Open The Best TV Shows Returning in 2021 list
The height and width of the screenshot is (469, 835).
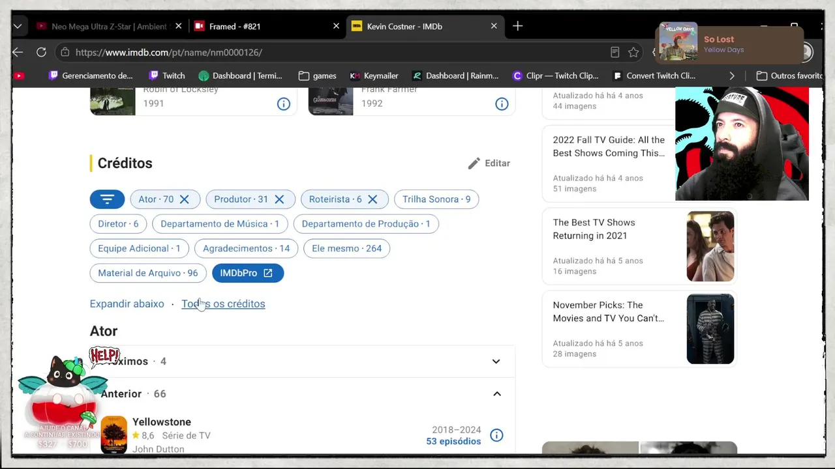tap(594, 229)
